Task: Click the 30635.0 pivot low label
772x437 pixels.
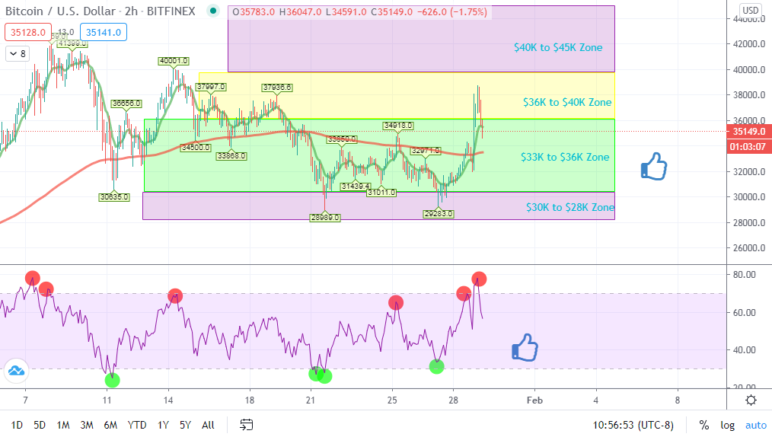Action: (x=114, y=197)
